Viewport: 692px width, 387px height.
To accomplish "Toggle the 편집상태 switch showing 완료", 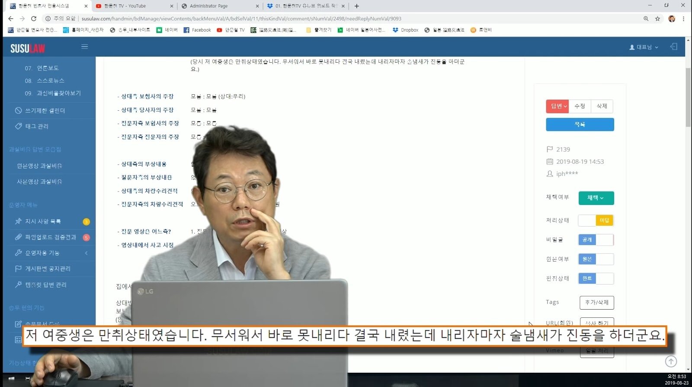I will click(596, 278).
